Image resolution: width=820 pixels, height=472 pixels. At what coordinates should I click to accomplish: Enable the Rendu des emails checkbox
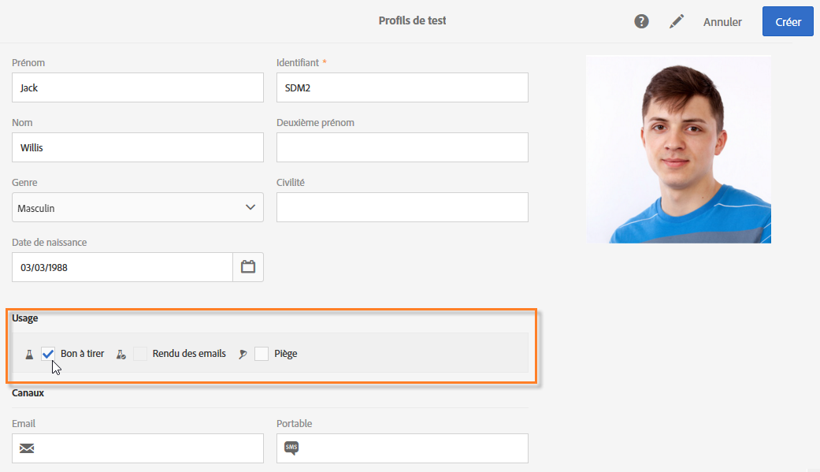[x=140, y=354]
